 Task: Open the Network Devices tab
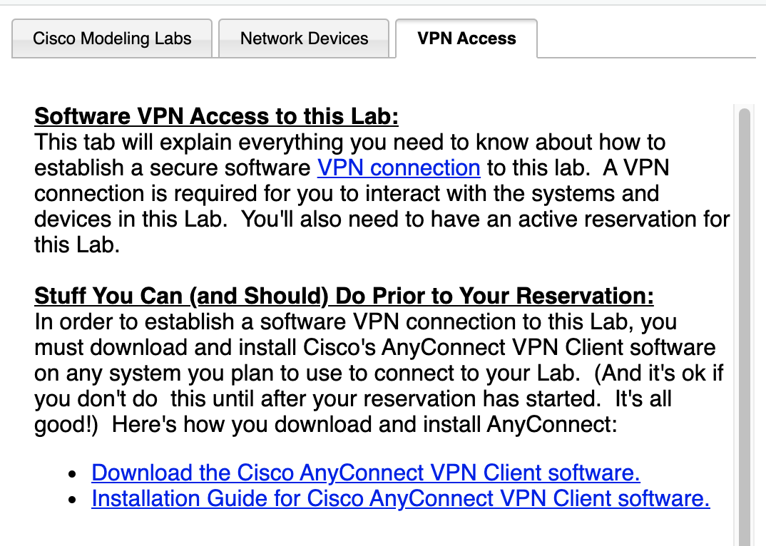[304, 38]
